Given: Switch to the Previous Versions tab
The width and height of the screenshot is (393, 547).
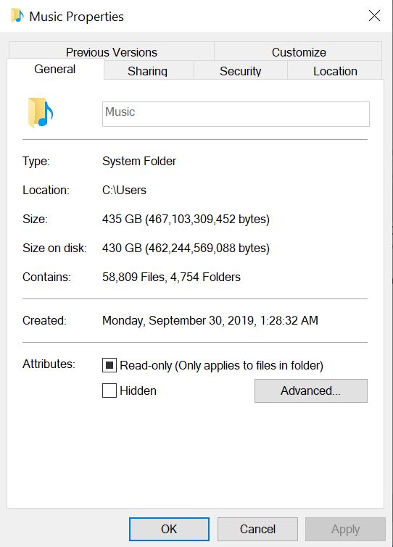Looking at the screenshot, I should (112, 52).
